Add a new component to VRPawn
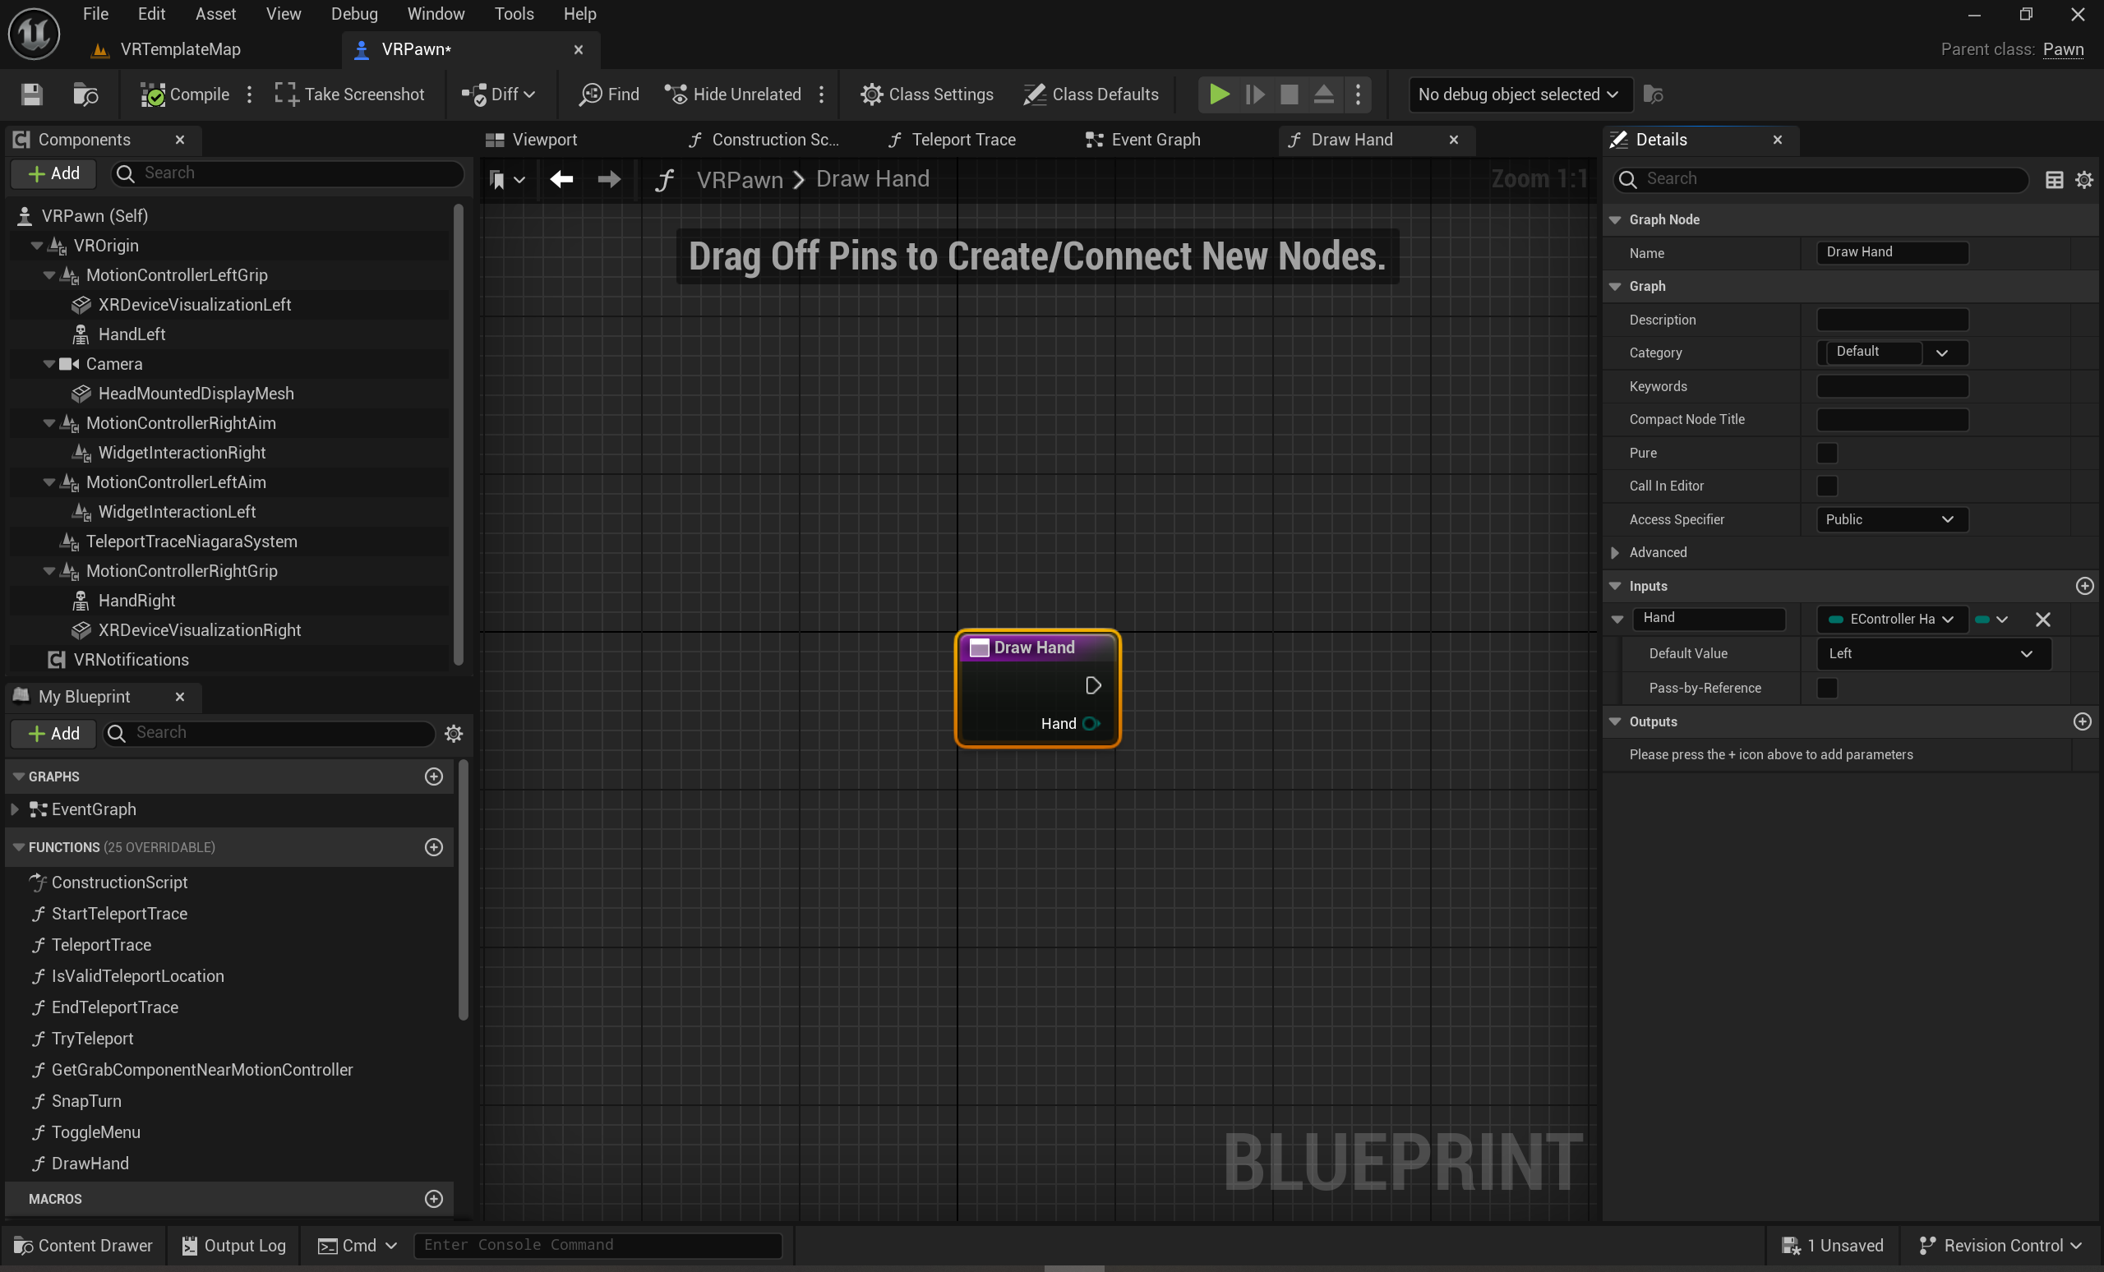Viewport: 2104px width, 1272px height. (53, 173)
